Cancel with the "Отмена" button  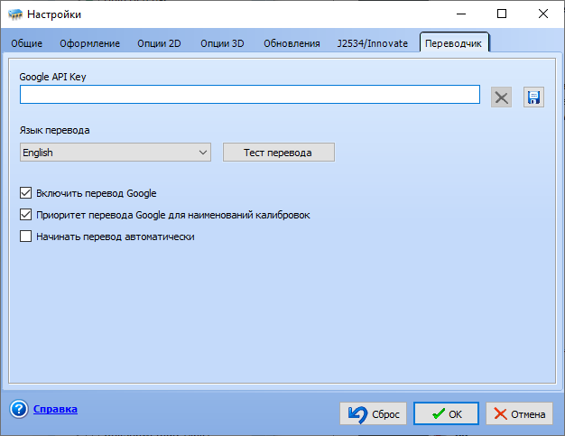[x=519, y=413]
